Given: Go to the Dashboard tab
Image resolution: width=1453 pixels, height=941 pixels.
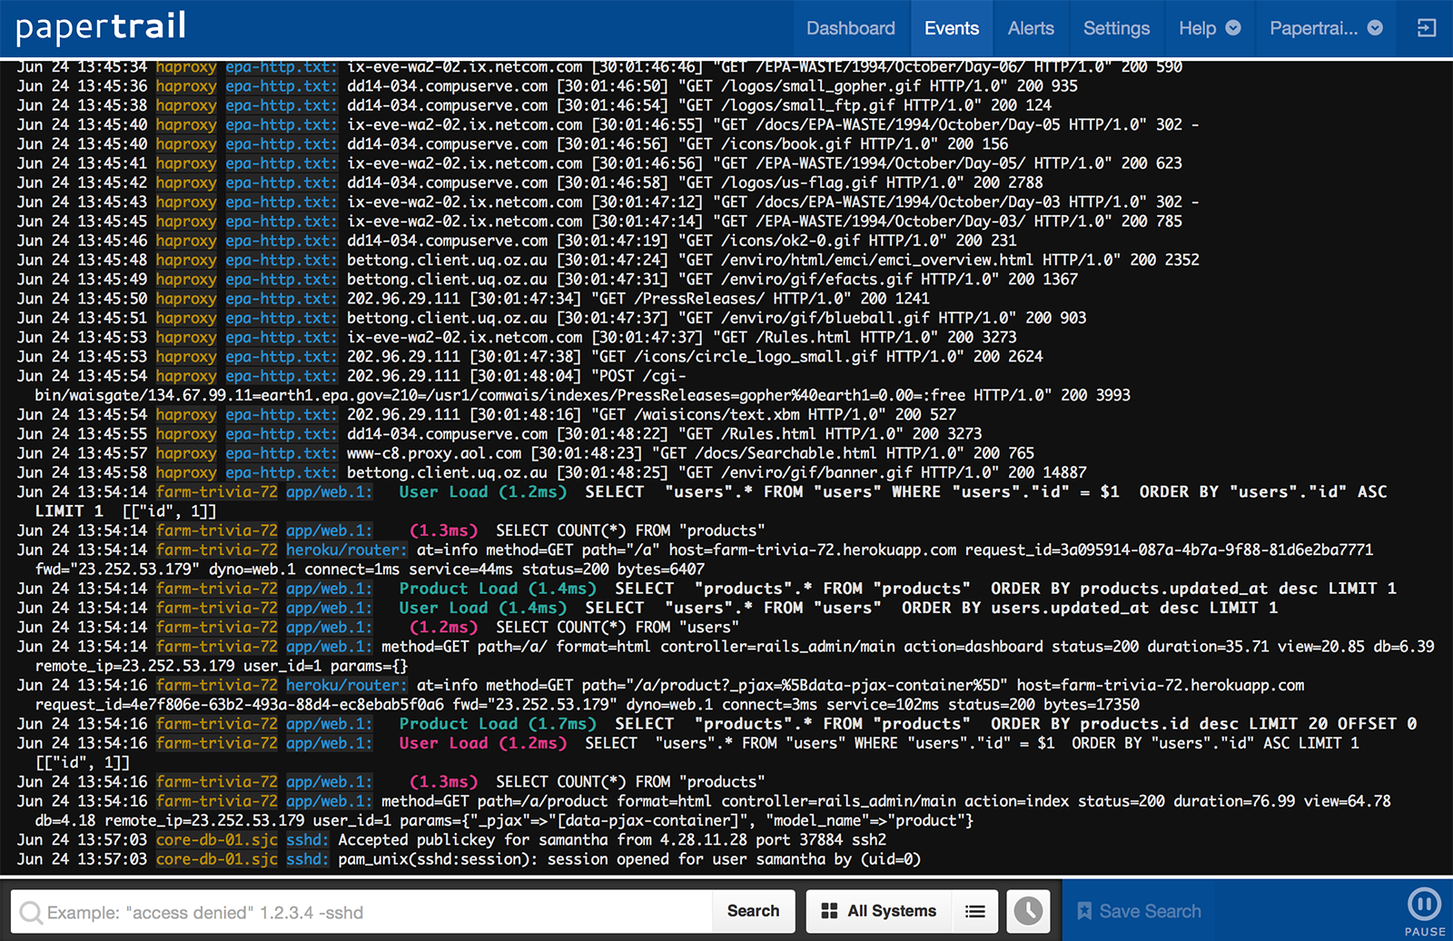Looking at the screenshot, I should [x=850, y=28].
